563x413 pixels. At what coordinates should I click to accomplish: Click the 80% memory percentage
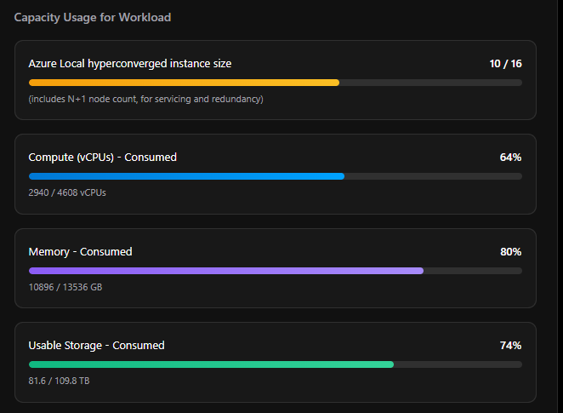click(x=510, y=252)
